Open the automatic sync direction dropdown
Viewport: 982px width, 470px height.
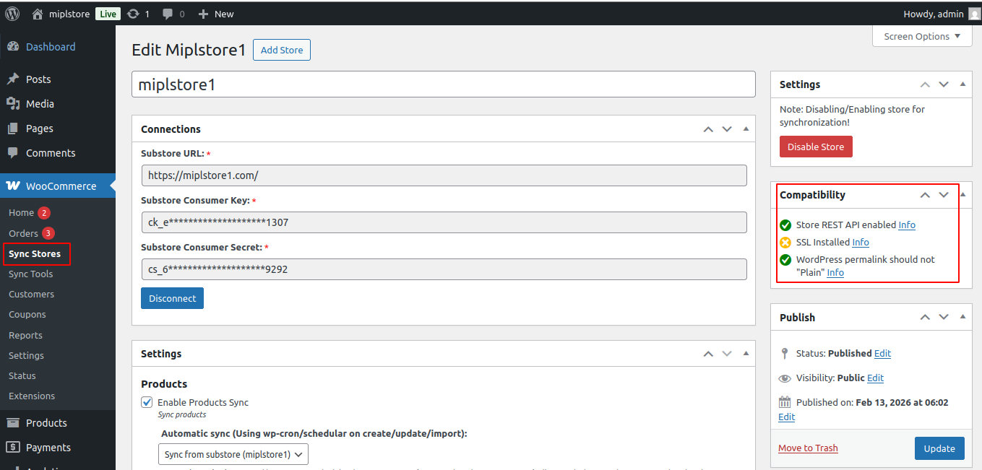[x=233, y=454]
